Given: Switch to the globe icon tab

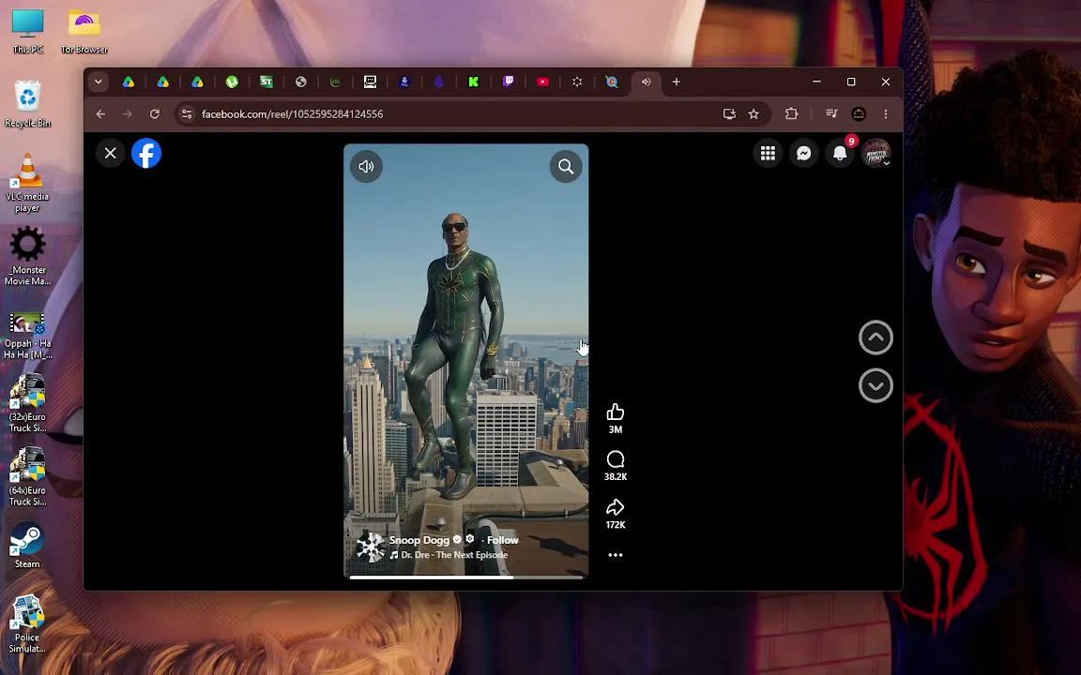Looking at the screenshot, I should click(300, 82).
